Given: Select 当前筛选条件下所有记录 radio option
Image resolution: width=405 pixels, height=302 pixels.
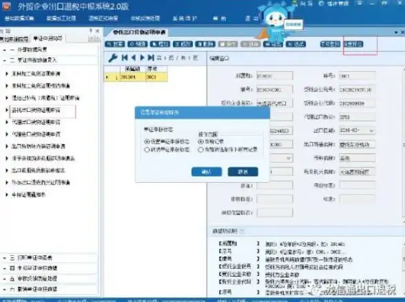Looking at the screenshot, I should point(200,150).
